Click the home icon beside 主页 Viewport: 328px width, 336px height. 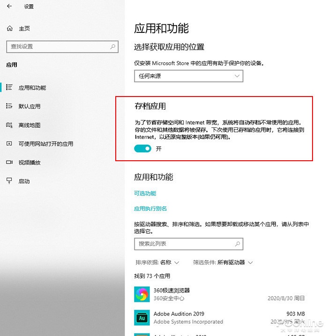click(10, 28)
